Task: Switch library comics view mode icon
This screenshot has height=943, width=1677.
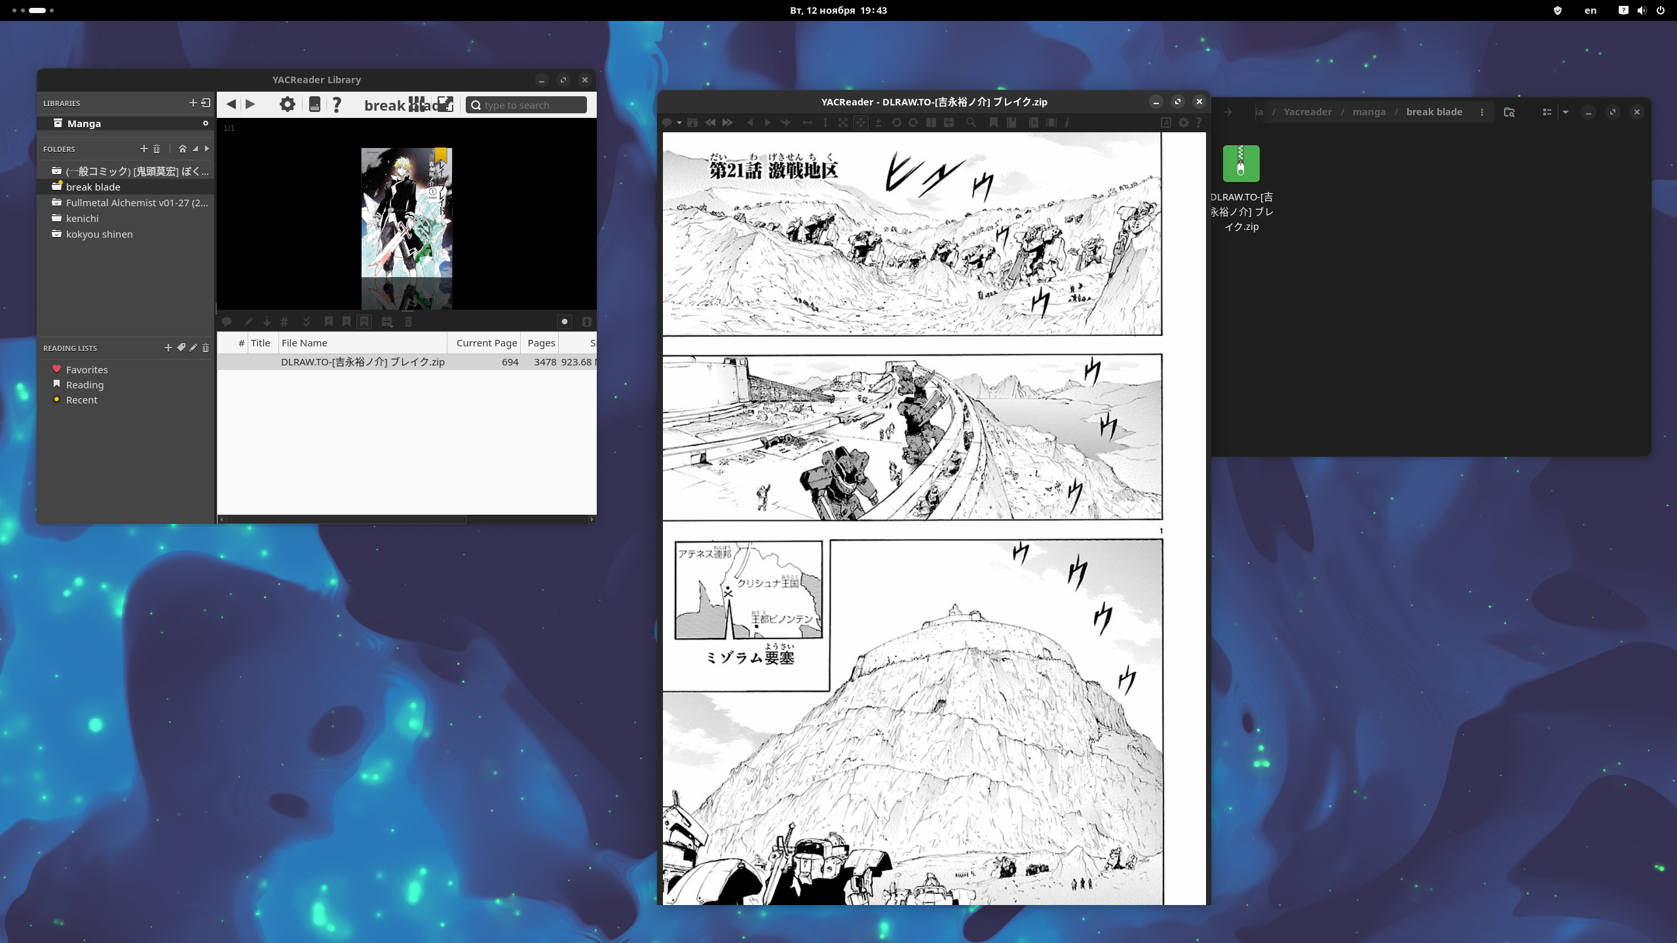Action: 417,104
